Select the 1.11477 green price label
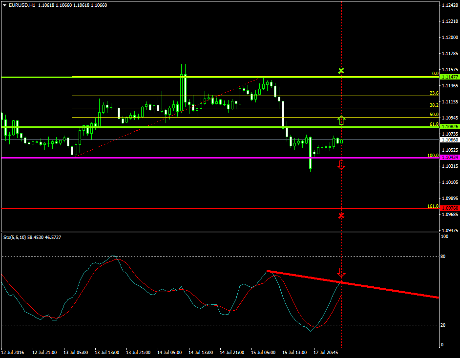The height and width of the screenshot is (358, 460). (449, 77)
